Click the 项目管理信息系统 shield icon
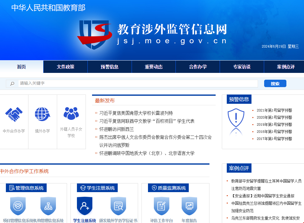This screenshot has height=223, width=304. click(18, 205)
